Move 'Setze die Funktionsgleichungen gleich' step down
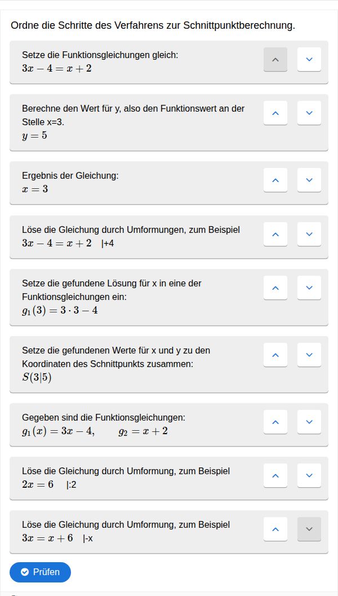 click(x=309, y=59)
